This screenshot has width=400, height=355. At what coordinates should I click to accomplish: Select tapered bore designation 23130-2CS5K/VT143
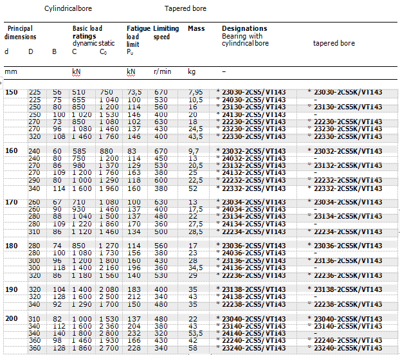348,107
